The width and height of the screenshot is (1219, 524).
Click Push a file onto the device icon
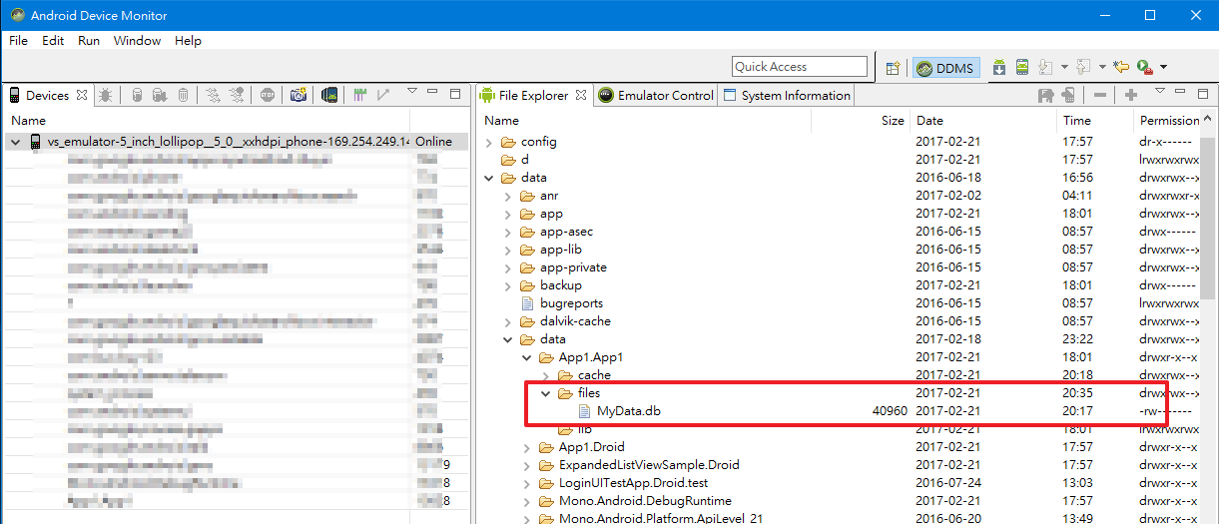click(x=1068, y=96)
